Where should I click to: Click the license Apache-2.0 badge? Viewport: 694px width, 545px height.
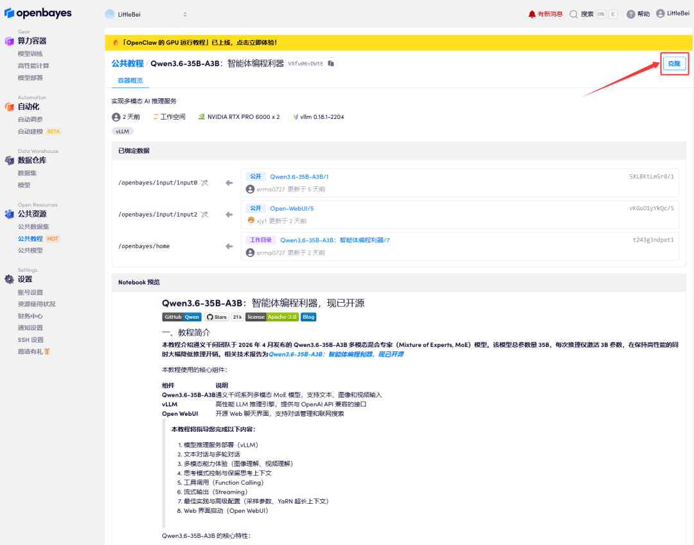[272, 317]
